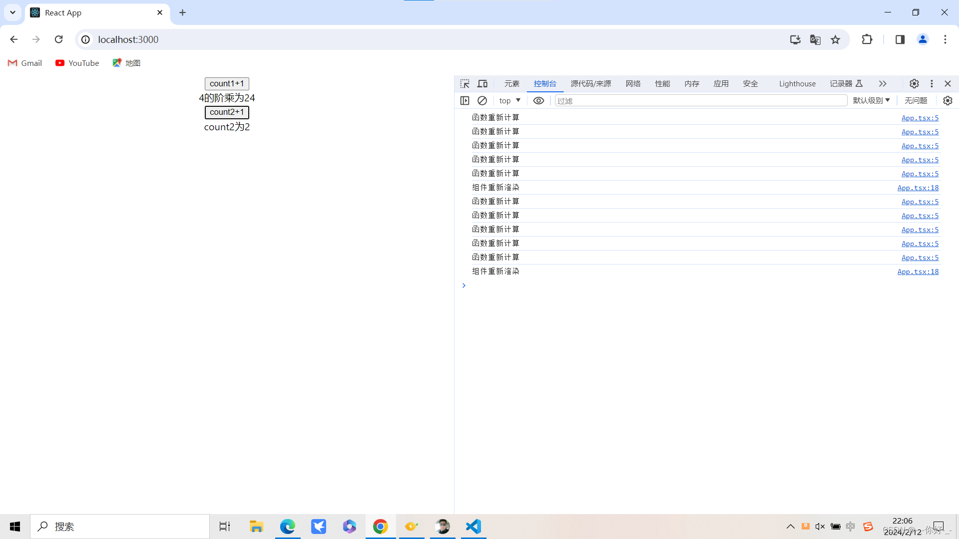Click the console messages filter icon
This screenshot has width=959, height=539.
pos(539,101)
